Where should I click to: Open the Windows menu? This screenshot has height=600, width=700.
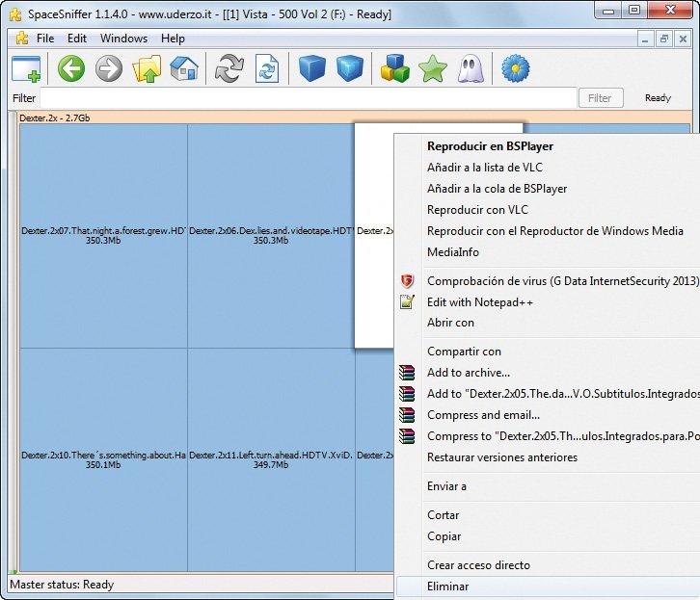coord(123,39)
